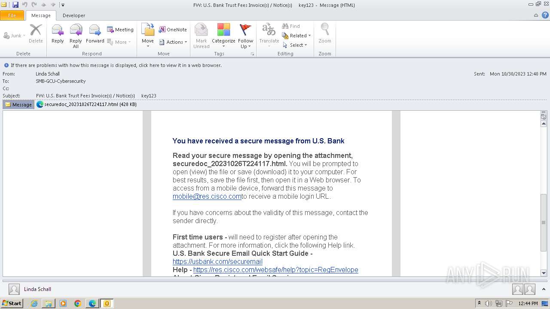Save message with quick access icon

15,5
